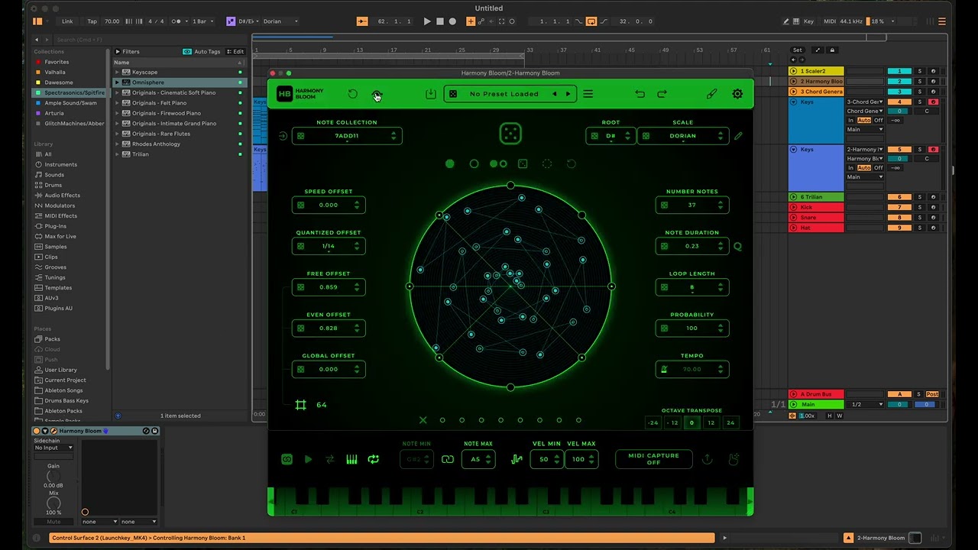Open Note Collection 7ADD11 dropdown

coord(347,136)
